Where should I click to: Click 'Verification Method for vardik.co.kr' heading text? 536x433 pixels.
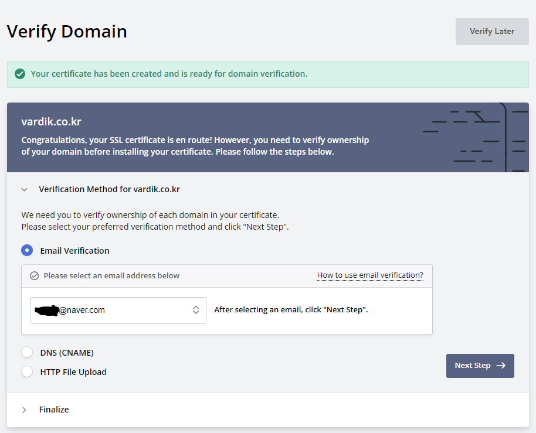point(110,189)
